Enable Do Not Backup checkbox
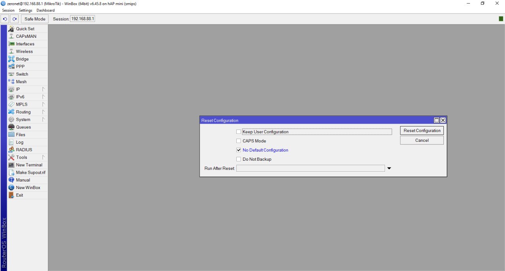The height and width of the screenshot is (271, 505). (x=238, y=159)
